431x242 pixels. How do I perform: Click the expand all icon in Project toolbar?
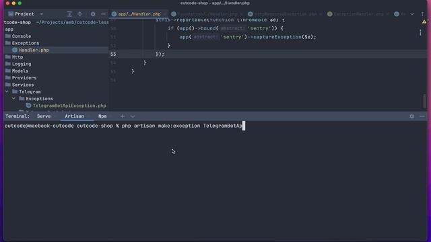point(69,14)
